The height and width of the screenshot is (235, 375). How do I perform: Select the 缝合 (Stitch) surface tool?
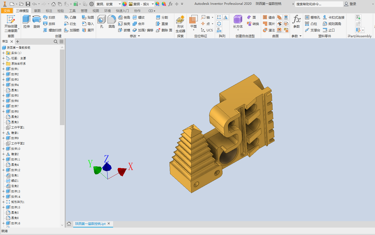269,17
